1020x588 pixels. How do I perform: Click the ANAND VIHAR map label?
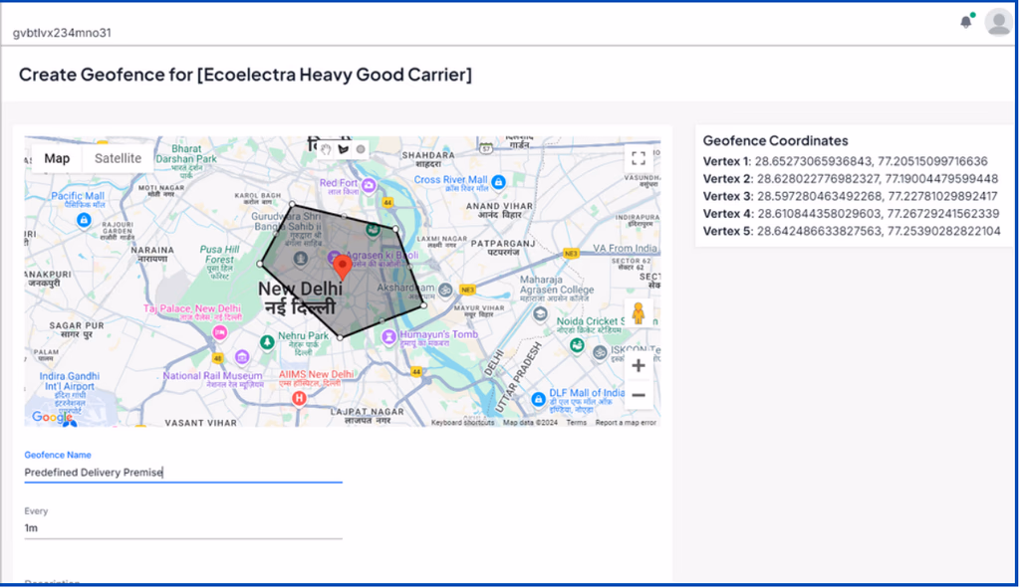pos(499,210)
